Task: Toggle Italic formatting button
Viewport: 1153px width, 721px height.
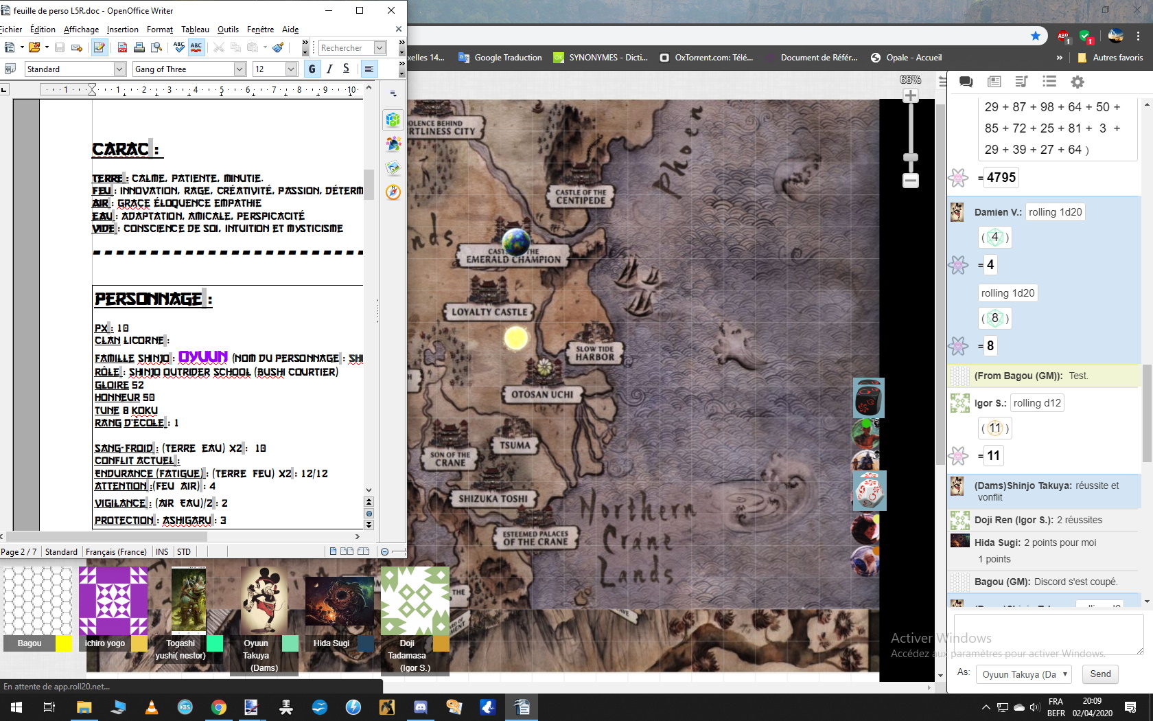Action: click(x=329, y=69)
